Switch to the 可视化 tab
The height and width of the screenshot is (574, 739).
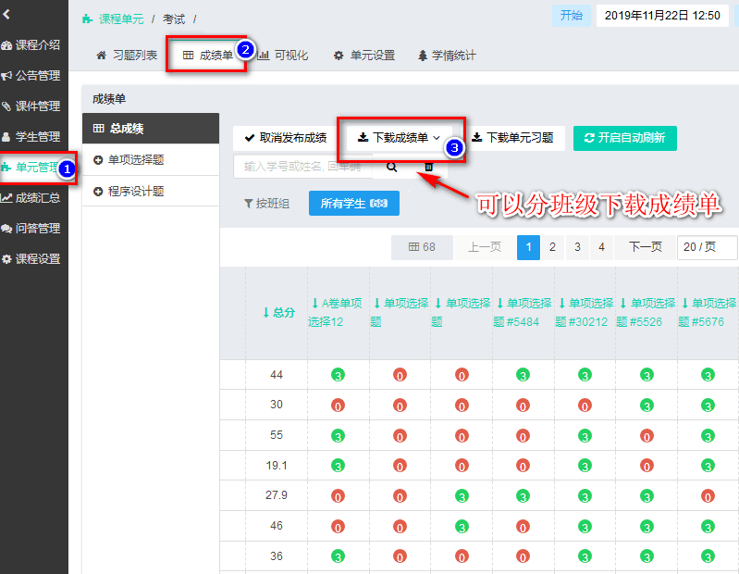[283, 56]
